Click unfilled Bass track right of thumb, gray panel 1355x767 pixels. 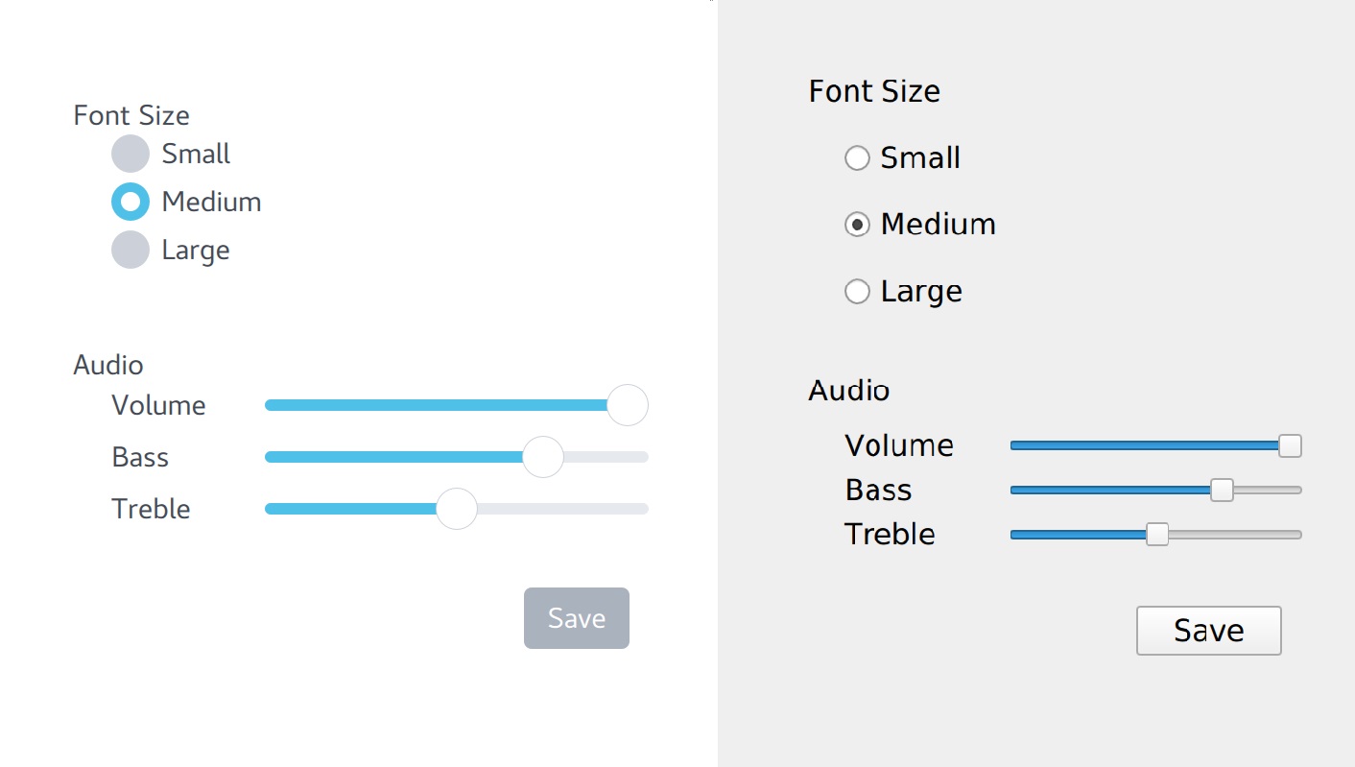1268,490
